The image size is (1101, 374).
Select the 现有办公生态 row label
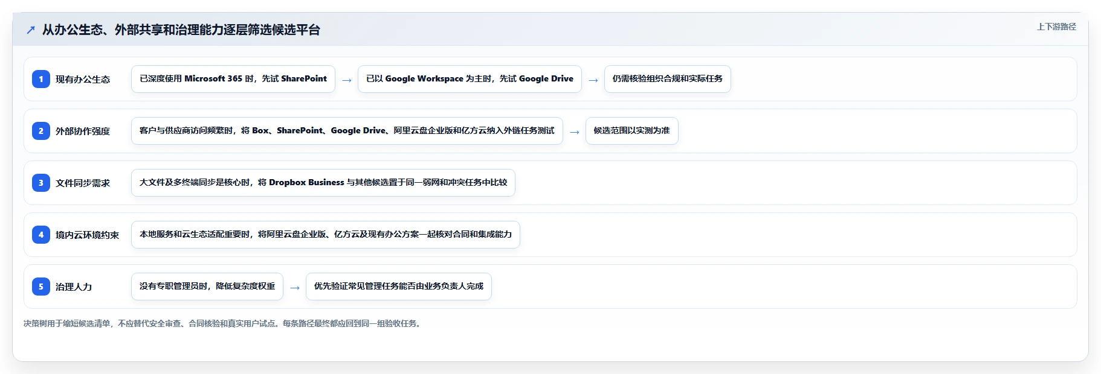83,79
